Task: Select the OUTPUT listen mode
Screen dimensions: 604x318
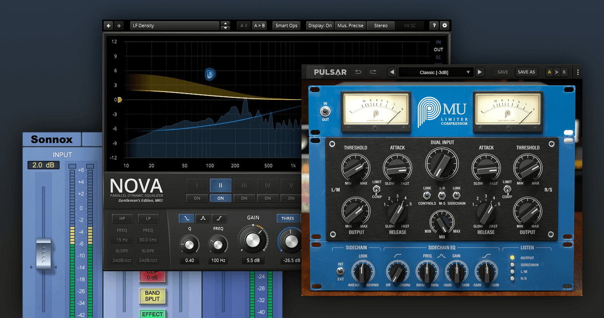Action: click(x=512, y=258)
